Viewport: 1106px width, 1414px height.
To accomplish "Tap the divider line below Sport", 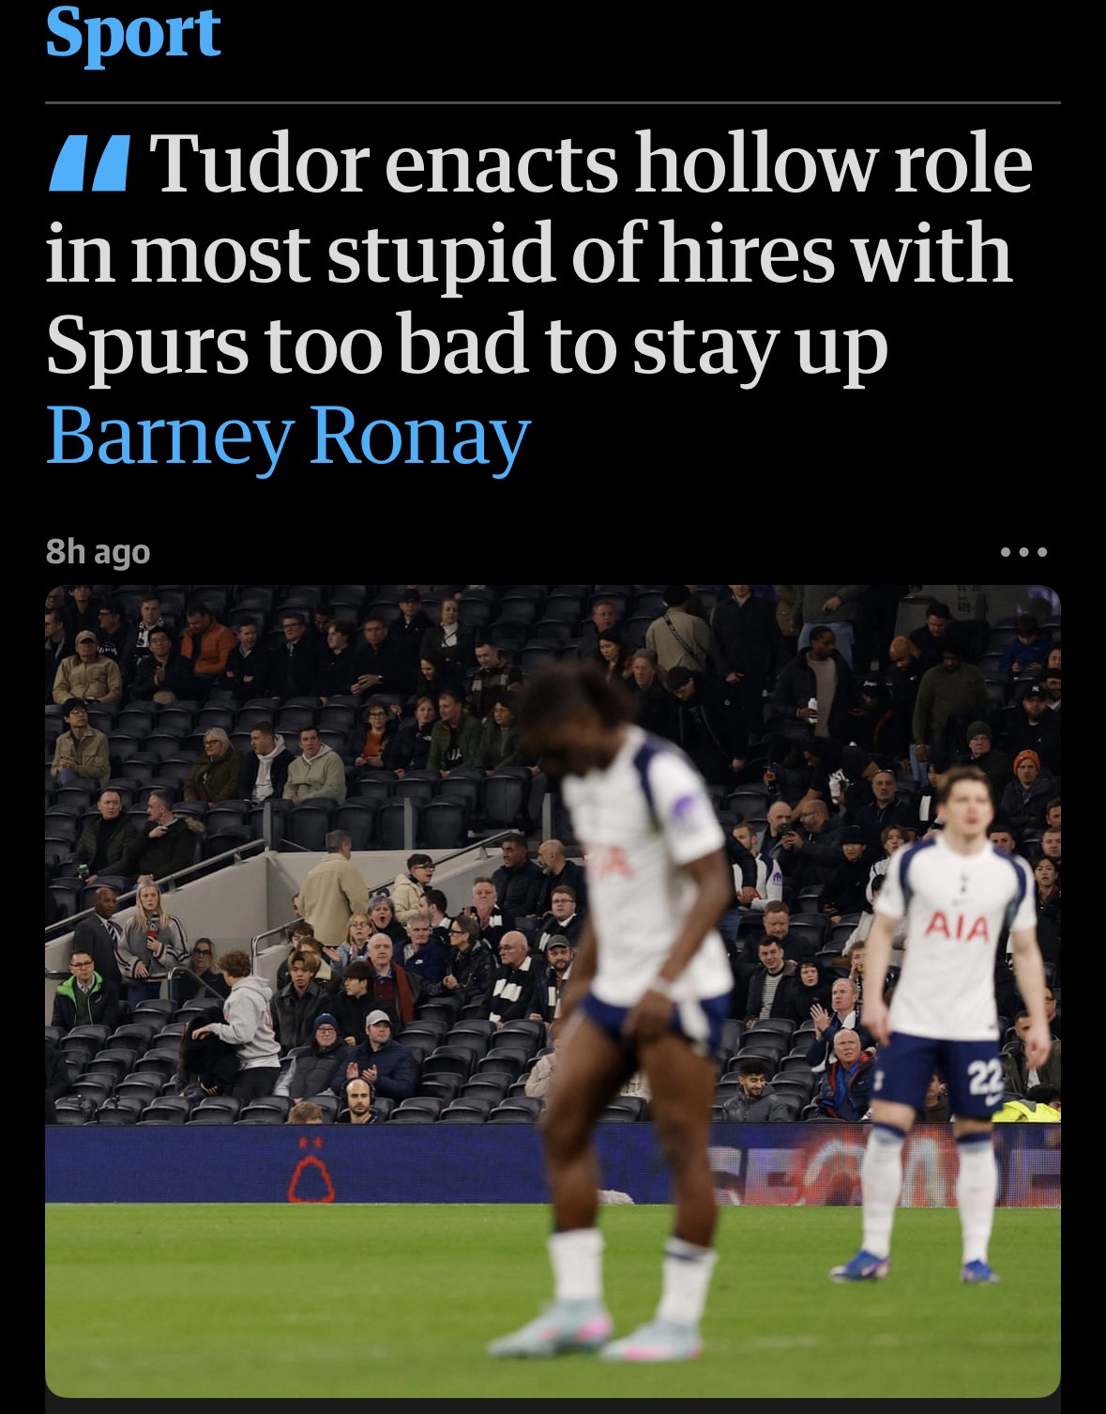I will pos(553,102).
